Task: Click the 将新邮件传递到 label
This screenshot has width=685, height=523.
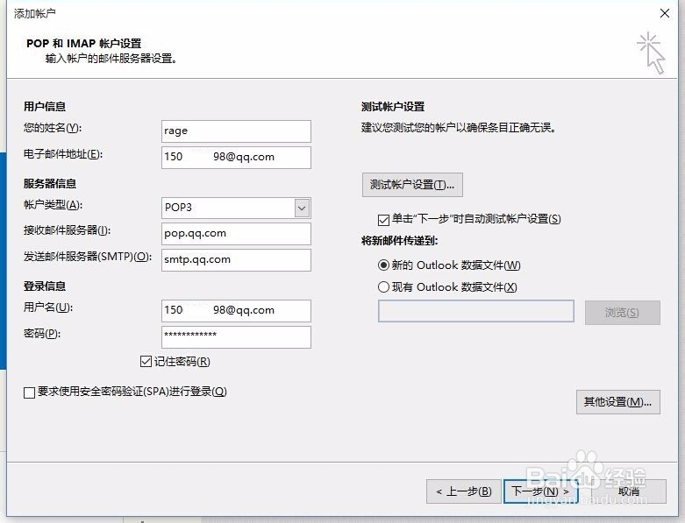Action: pyautogui.click(x=399, y=241)
